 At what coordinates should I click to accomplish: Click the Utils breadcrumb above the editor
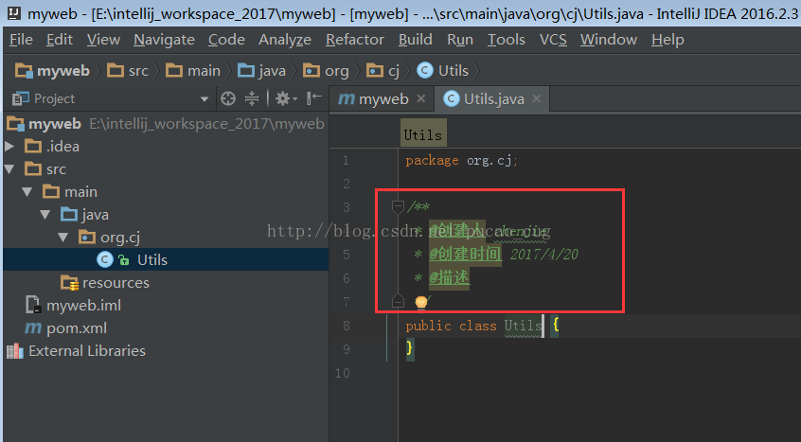(422, 134)
